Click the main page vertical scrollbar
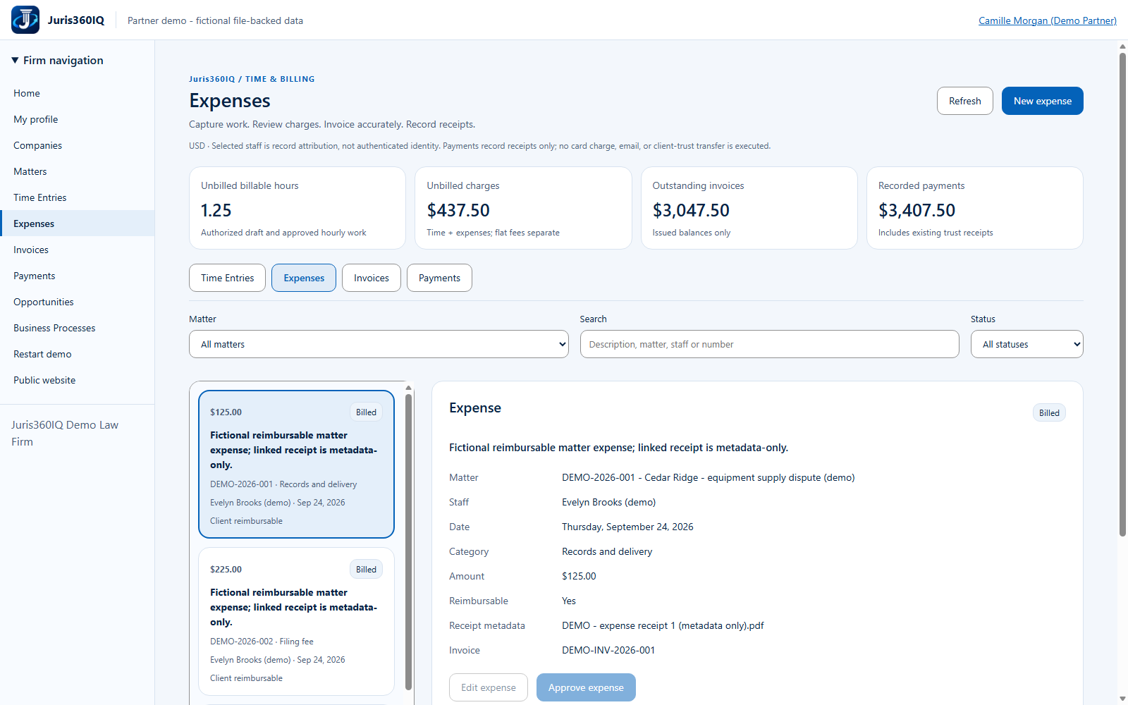This screenshot has width=1128, height=705. click(x=1122, y=295)
